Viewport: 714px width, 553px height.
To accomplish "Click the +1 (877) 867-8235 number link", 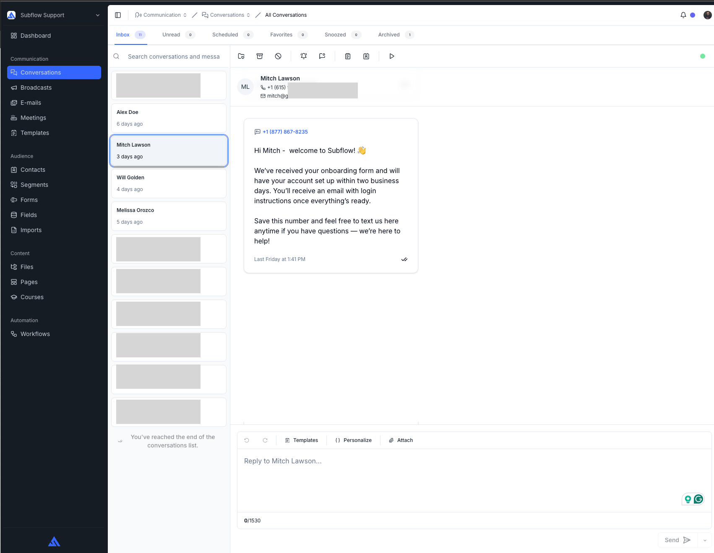I will pyautogui.click(x=285, y=132).
